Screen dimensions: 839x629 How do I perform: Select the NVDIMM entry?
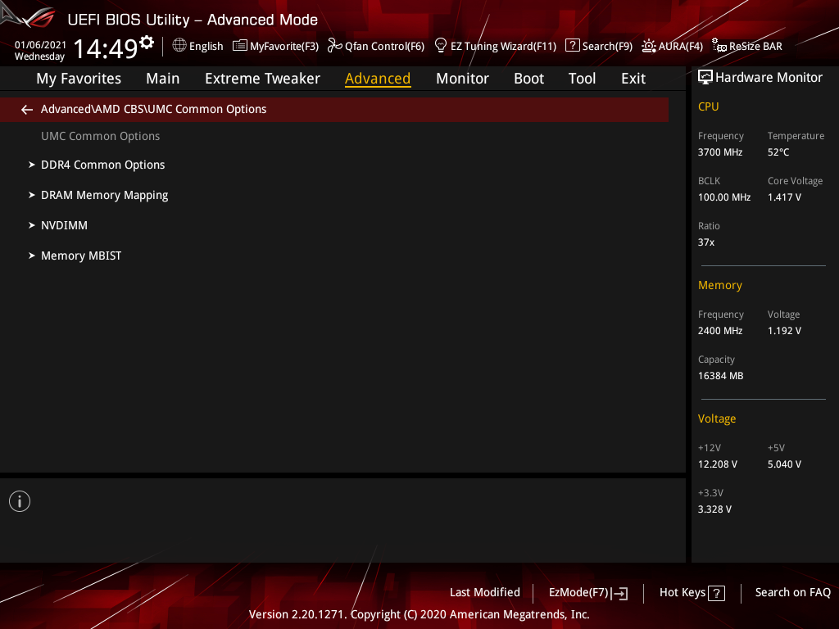[x=64, y=226]
